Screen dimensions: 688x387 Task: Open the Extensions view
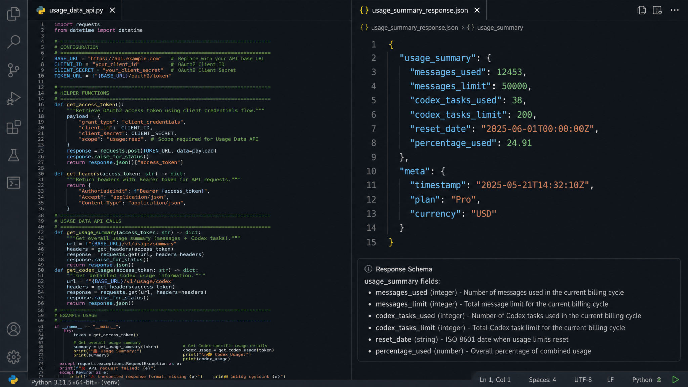click(x=13, y=127)
